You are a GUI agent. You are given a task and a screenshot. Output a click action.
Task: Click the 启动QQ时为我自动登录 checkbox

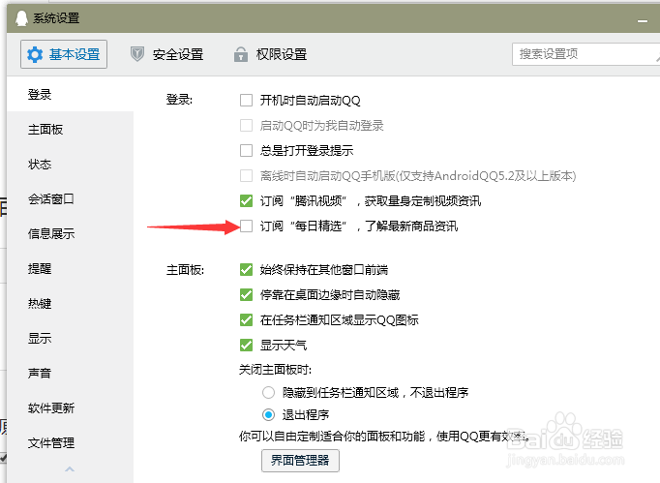click(x=246, y=126)
